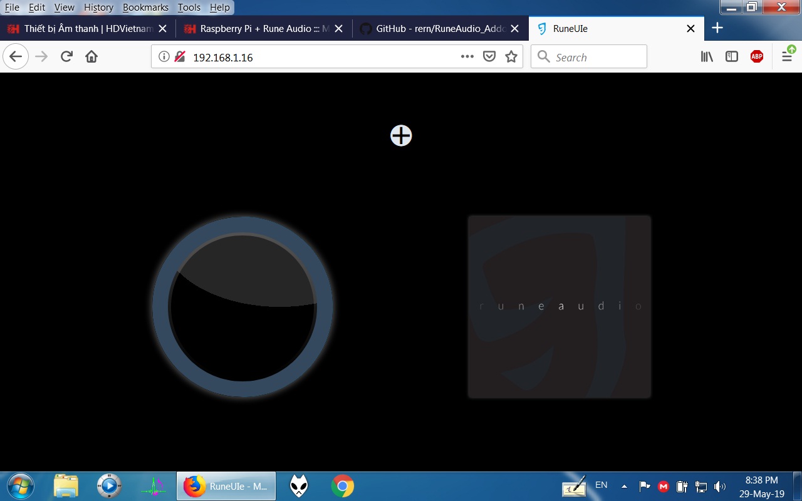Click the red M tray icon
The image size is (802, 501).
pyautogui.click(x=664, y=487)
